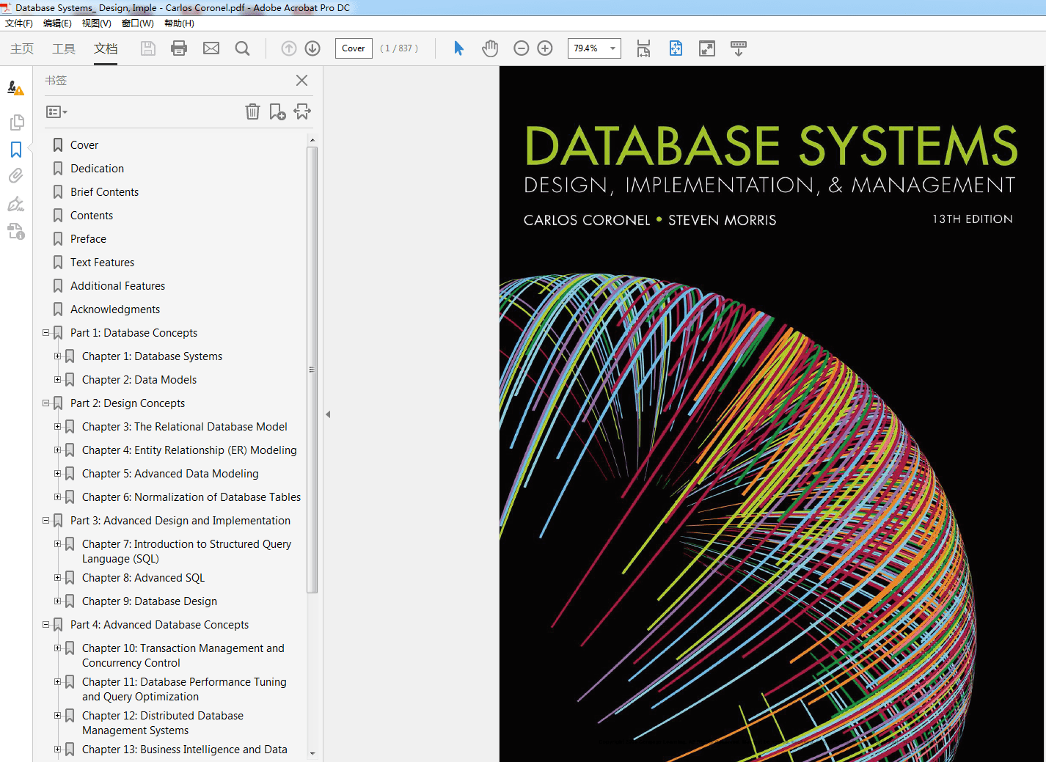Open the Page Thumbnails panel
The width and height of the screenshot is (1046, 762).
[16, 122]
